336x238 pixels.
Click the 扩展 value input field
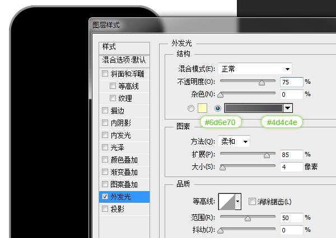coord(291,155)
